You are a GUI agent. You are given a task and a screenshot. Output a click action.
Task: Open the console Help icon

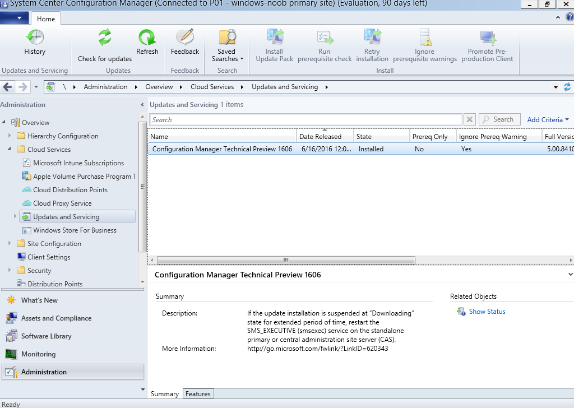tap(570, 17)
